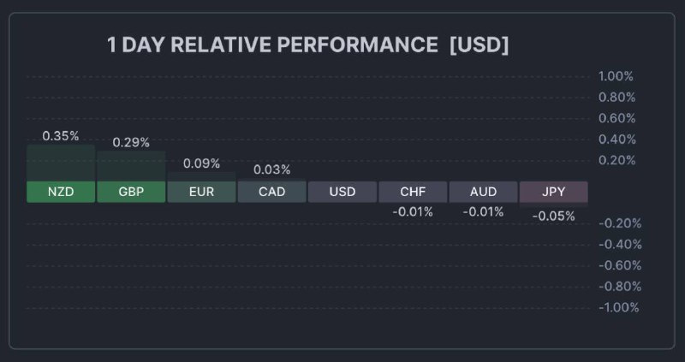Click the AUD currency box

pos(483,192)
